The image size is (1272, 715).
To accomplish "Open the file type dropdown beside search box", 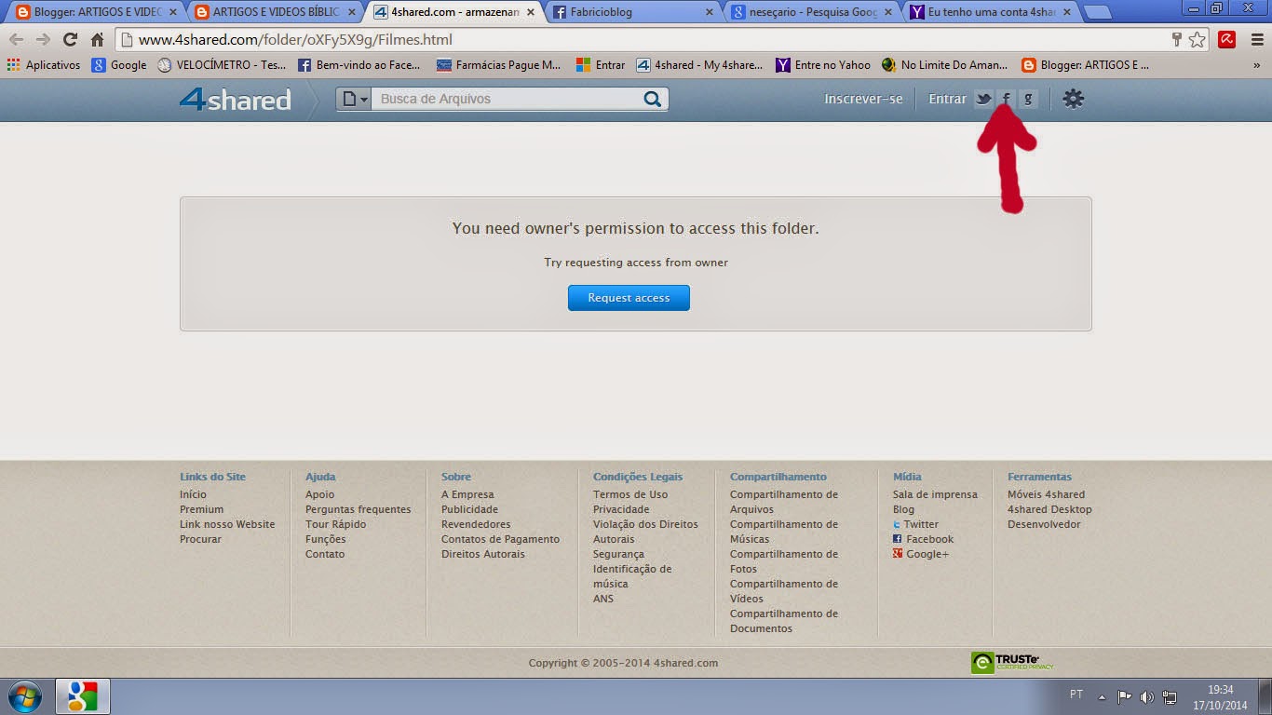I will click(354, 99).
